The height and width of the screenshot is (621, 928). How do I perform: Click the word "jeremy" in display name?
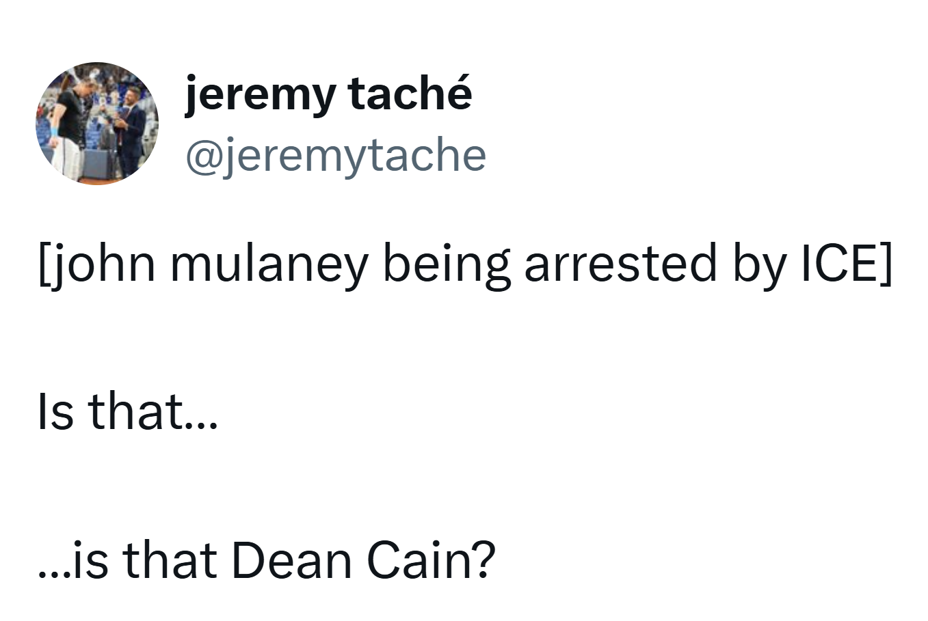(x=260, y=94)
